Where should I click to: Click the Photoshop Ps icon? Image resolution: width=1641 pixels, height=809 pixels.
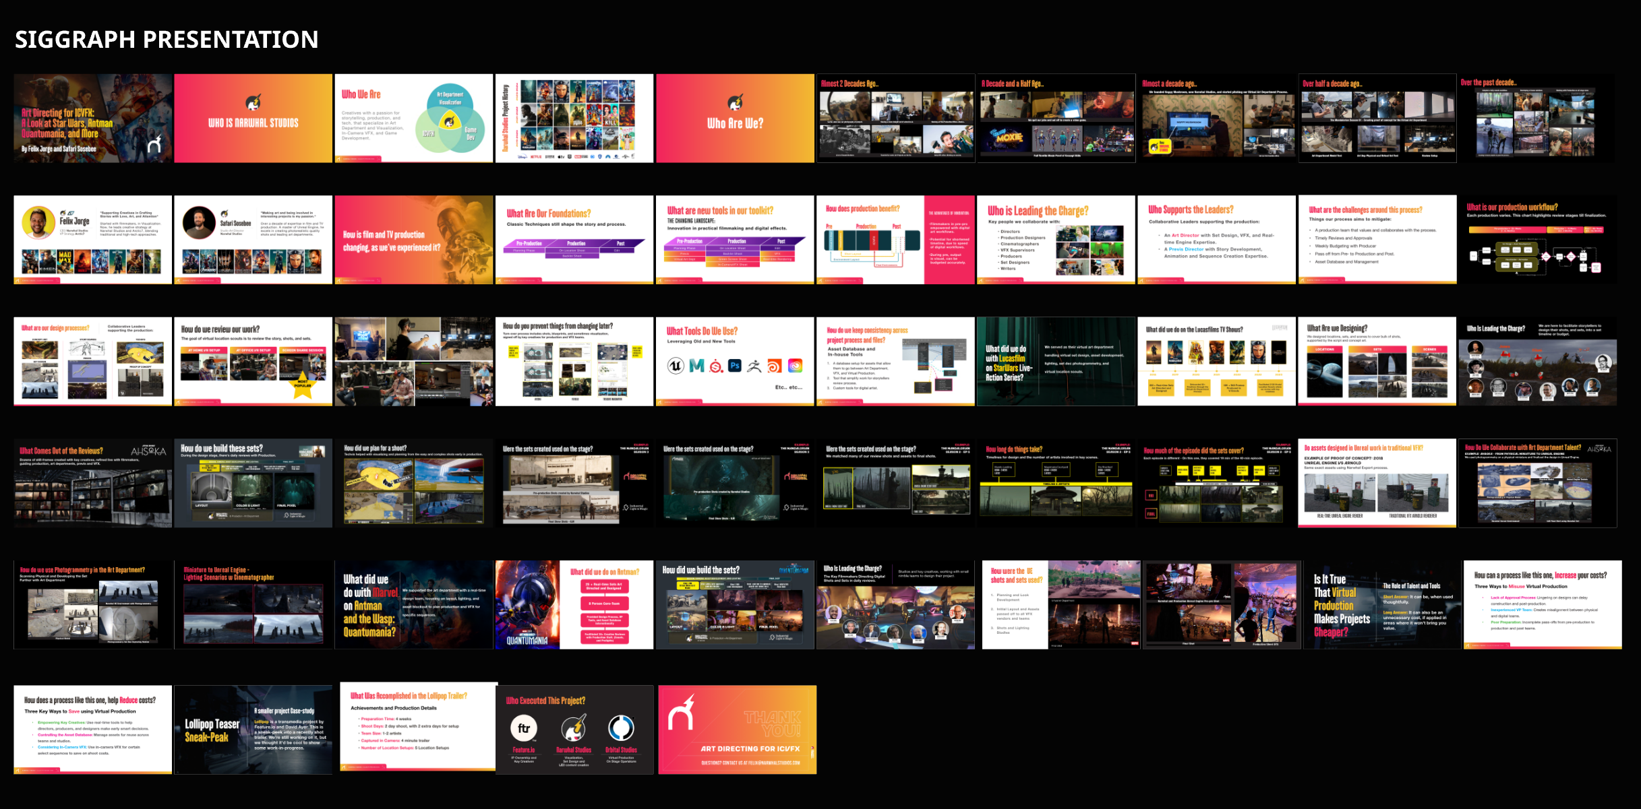(735, 365)
